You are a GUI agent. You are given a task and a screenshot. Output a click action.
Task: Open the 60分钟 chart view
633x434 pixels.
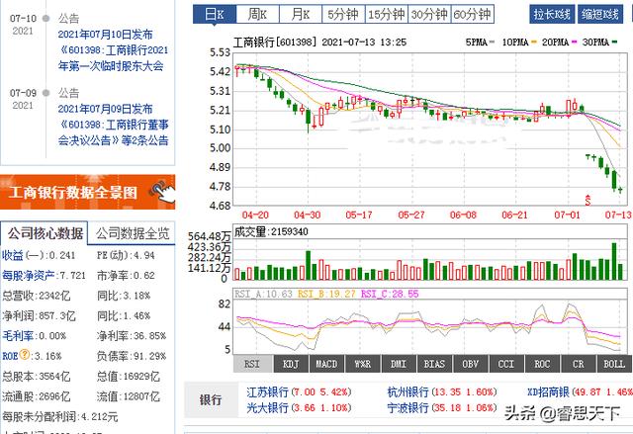(474, 14)
